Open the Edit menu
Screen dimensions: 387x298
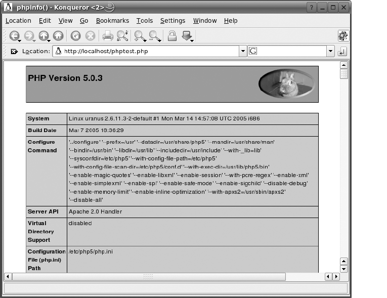point(45,21)
